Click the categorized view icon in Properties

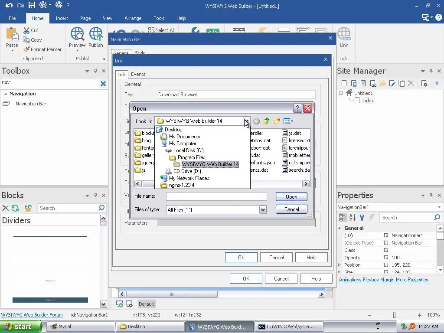point(342,218)
